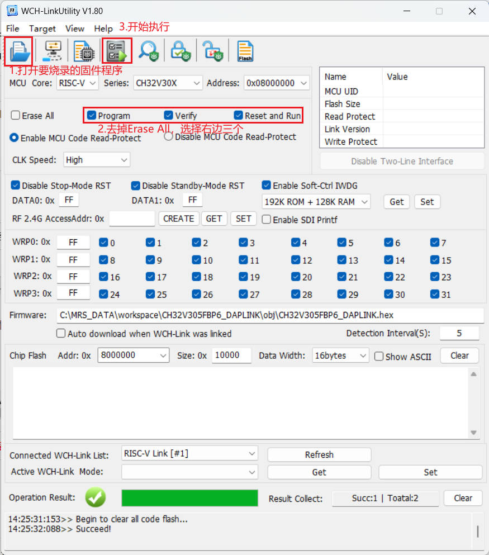
Task: Open the File menu
Action: pyautogui.click(x=13, y=29)
